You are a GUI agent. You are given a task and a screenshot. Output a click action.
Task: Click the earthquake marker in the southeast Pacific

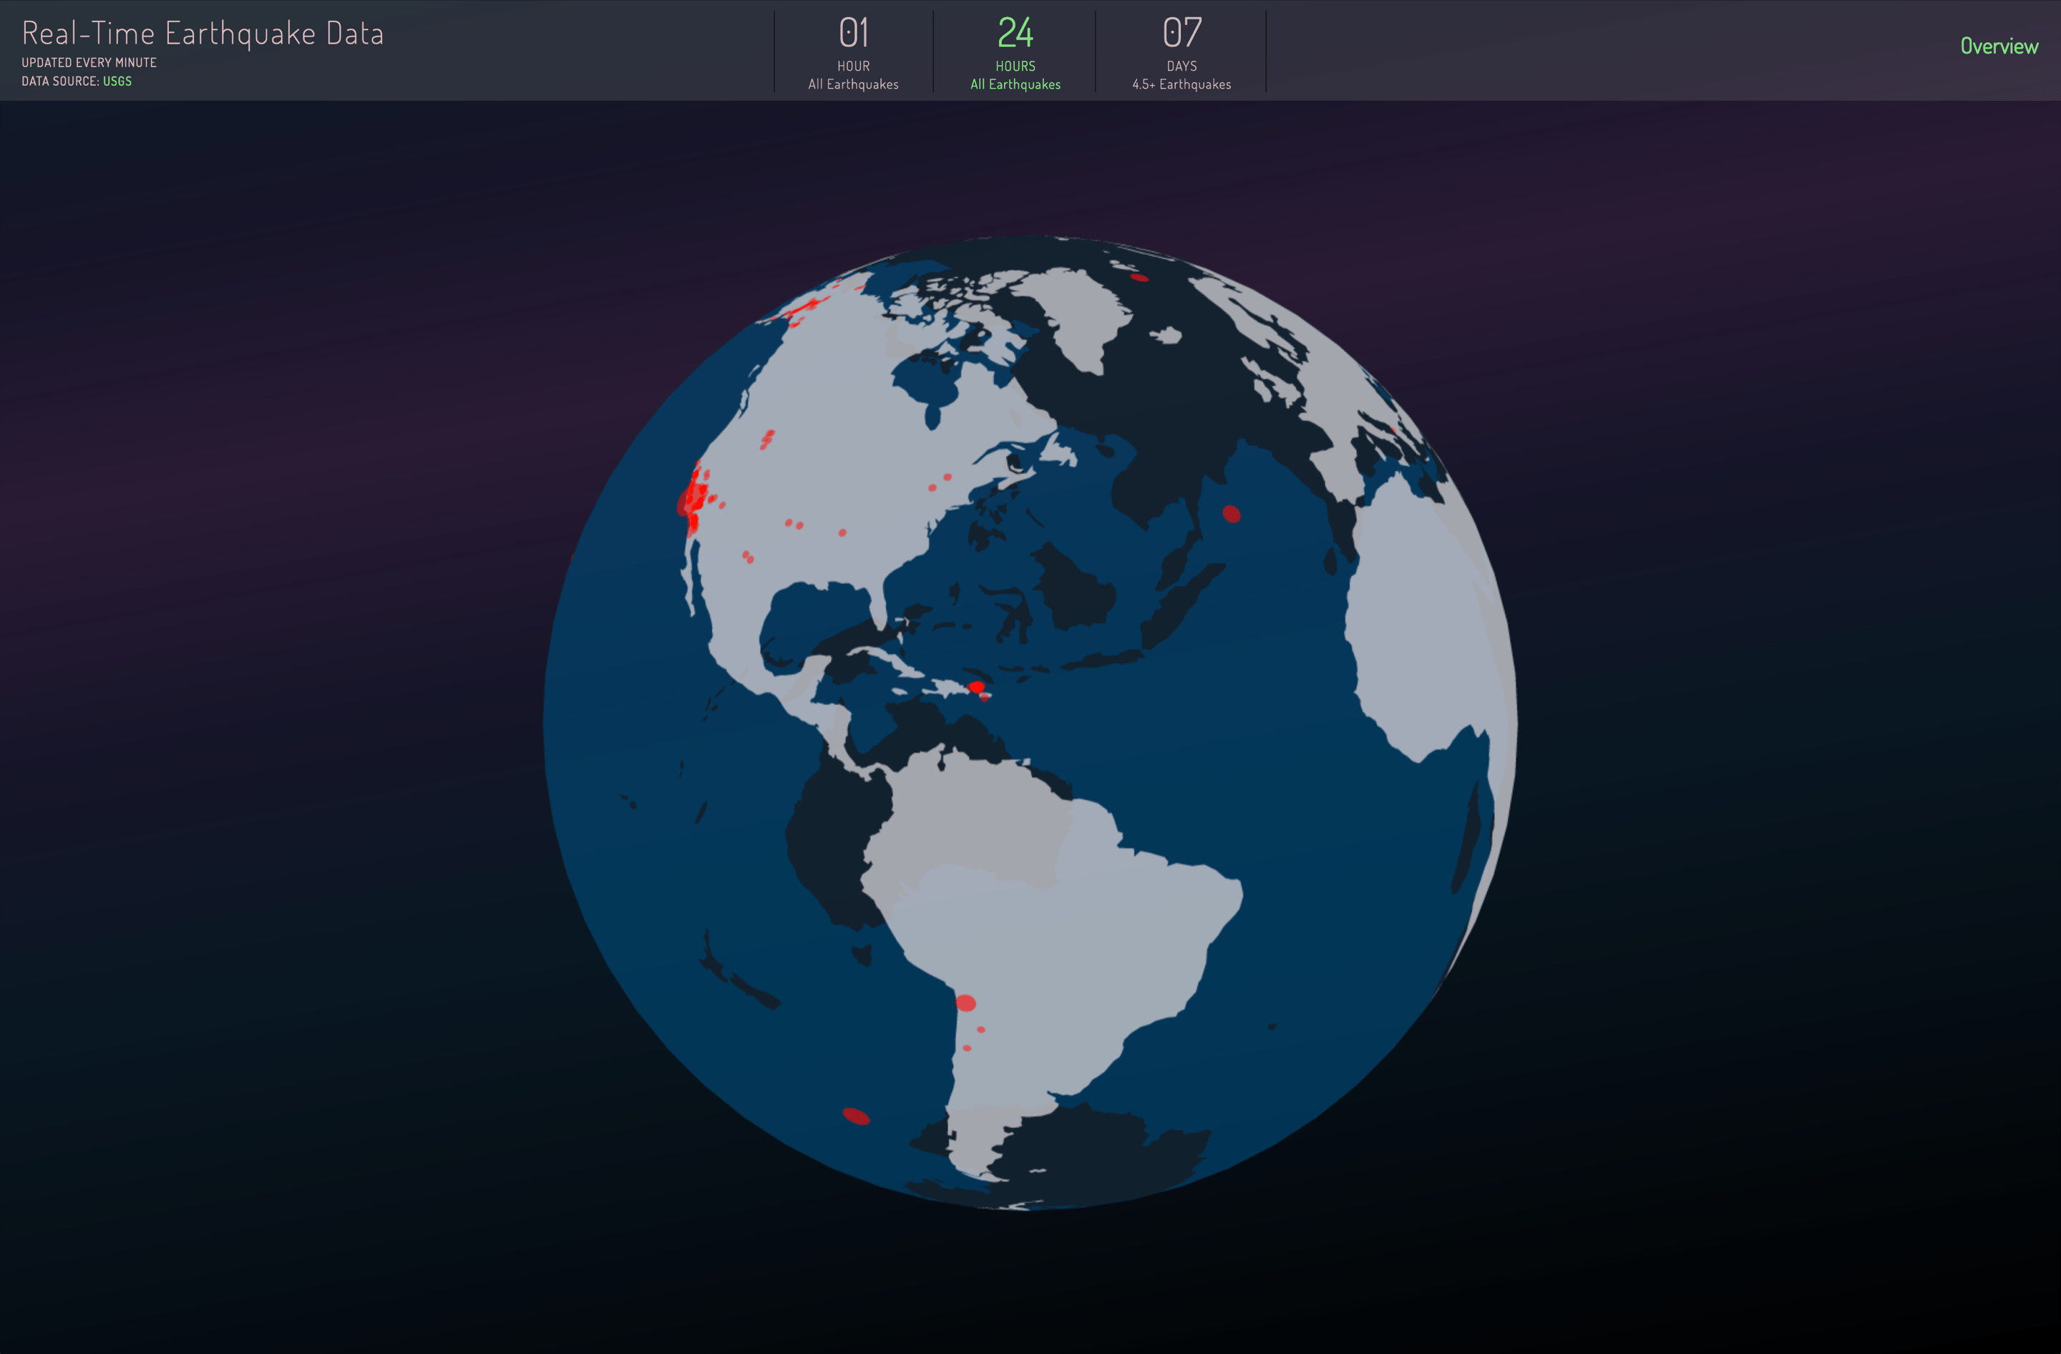point(856,1116)
